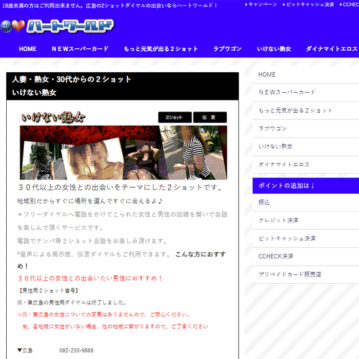Image resolution: width=359 pixels, height=359 pixels.
Task: Open プリペイドカード販売店 in the sidebar
Action: pos(306,274)
